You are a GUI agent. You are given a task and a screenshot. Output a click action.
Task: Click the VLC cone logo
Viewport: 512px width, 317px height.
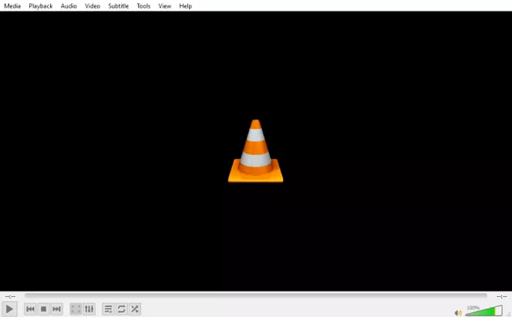256,151
